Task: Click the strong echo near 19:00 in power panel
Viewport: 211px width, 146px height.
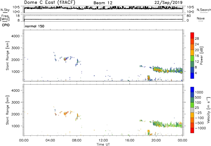Action: (x=148, y=78)
